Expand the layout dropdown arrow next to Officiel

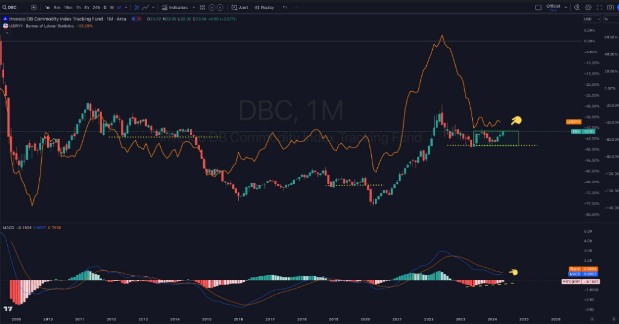[566, 7]
